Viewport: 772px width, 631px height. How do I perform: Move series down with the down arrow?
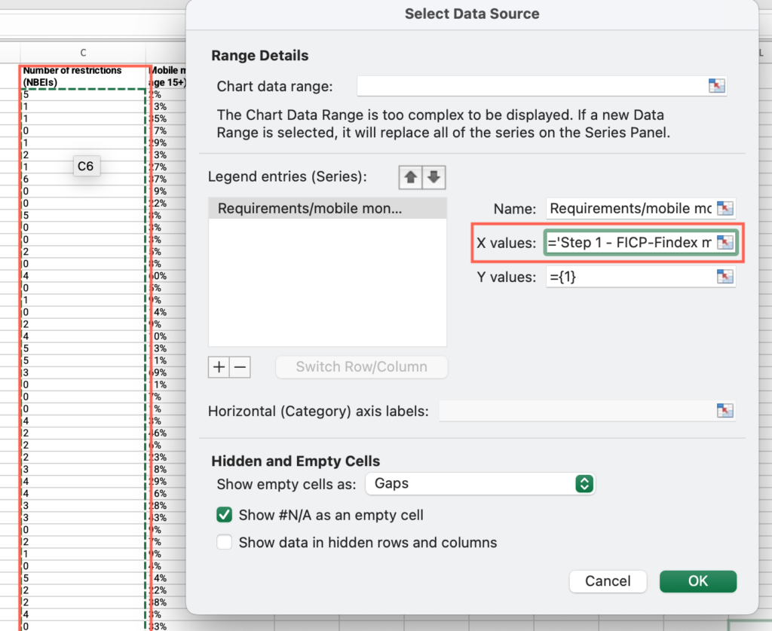(433, 177)
